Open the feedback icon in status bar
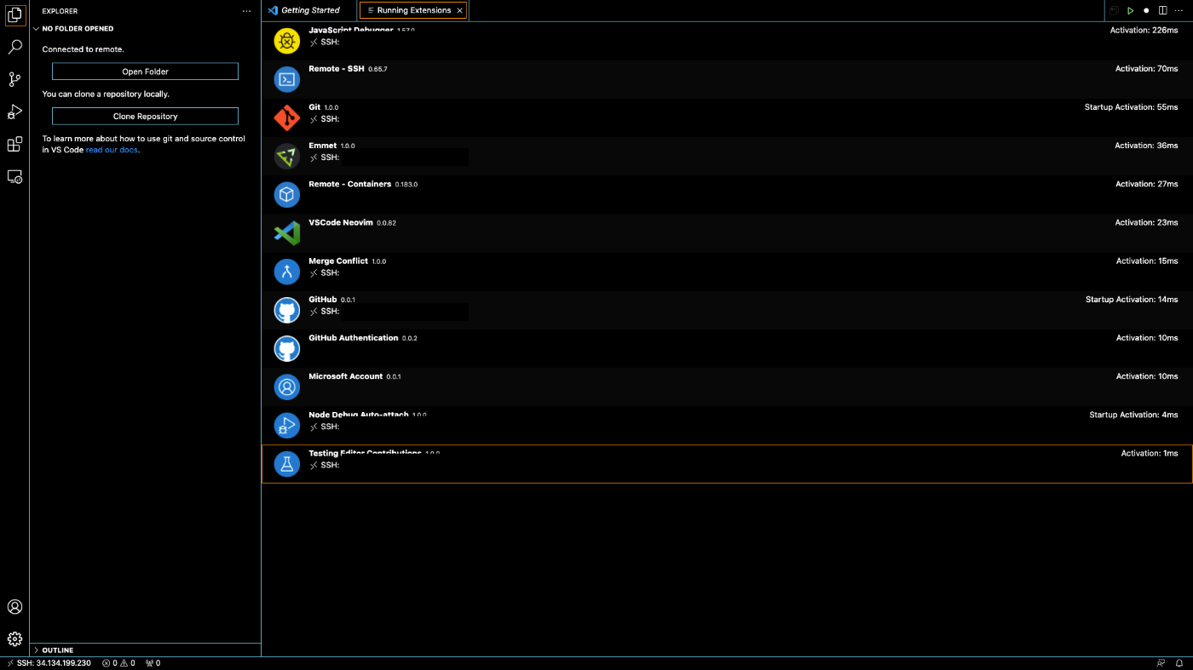 [1161, 663]
